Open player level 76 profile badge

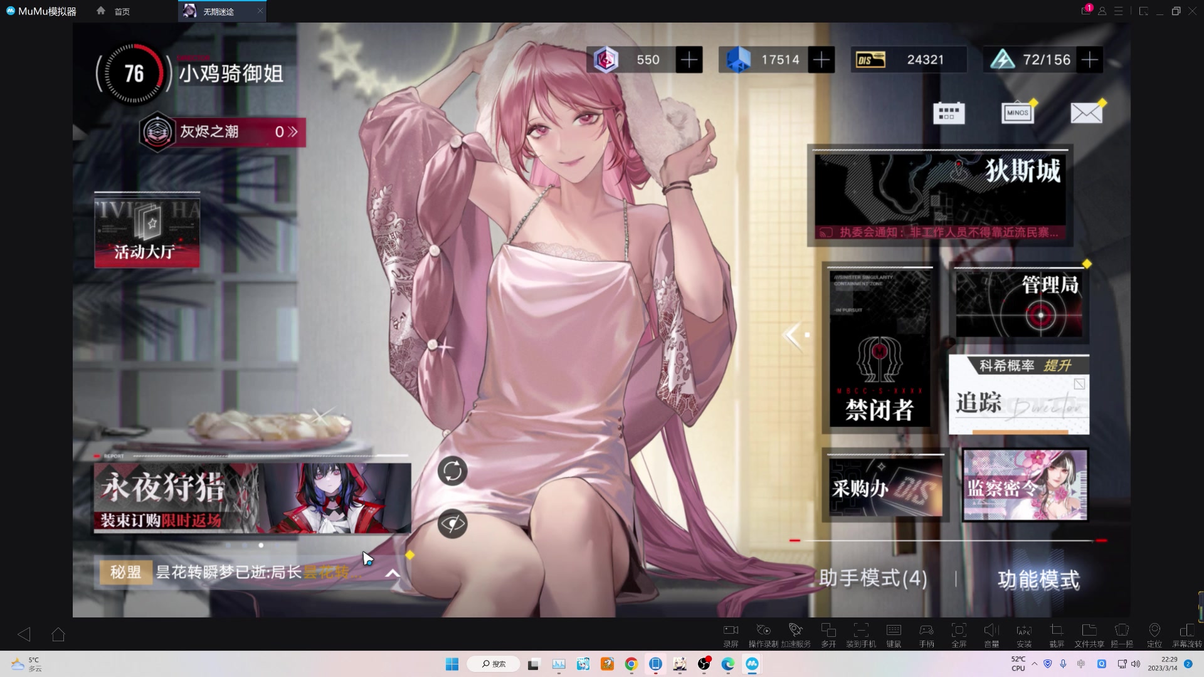pos(134,74)
